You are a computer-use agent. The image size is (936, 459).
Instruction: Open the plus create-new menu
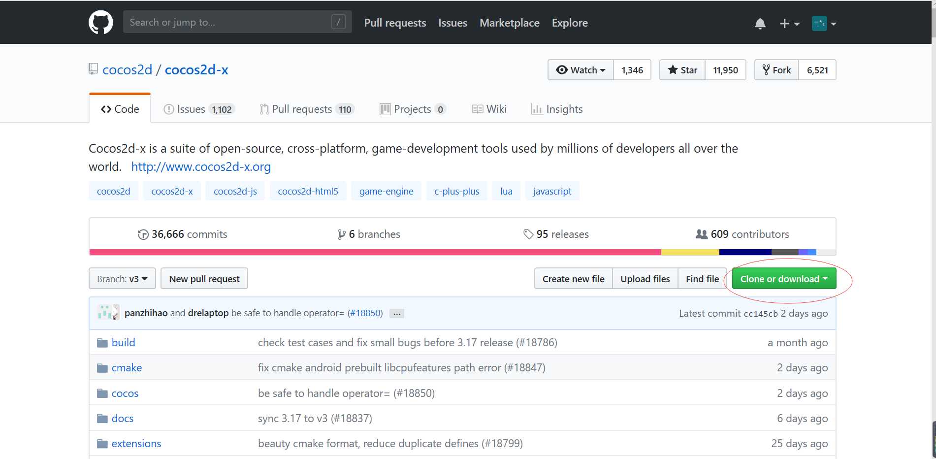[x=789, y=23]
